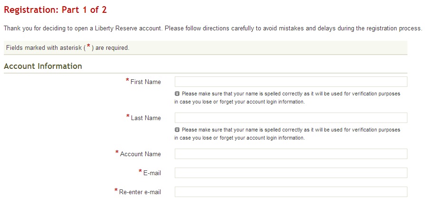Click the info icon below First Name
425x207 pixels.
pos(177,94)
